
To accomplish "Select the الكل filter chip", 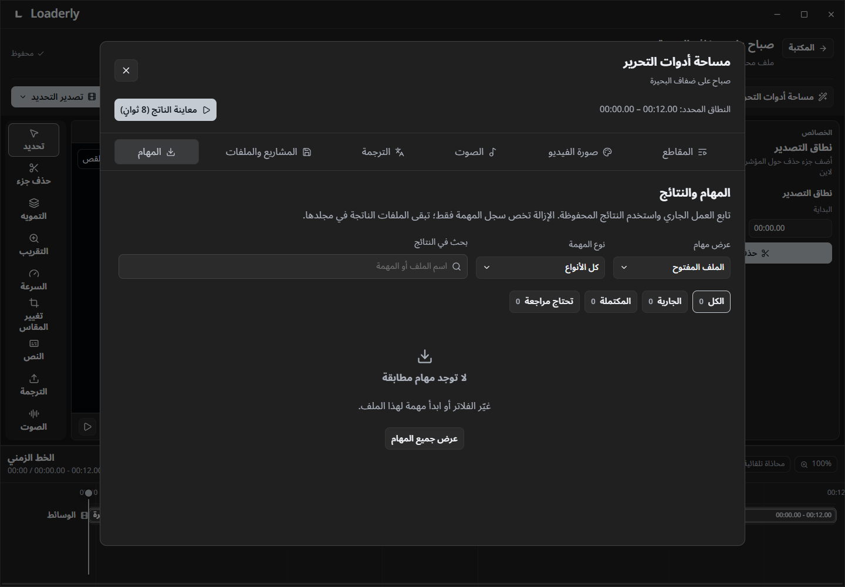I will pyautogui.click(x=711, y=302).
